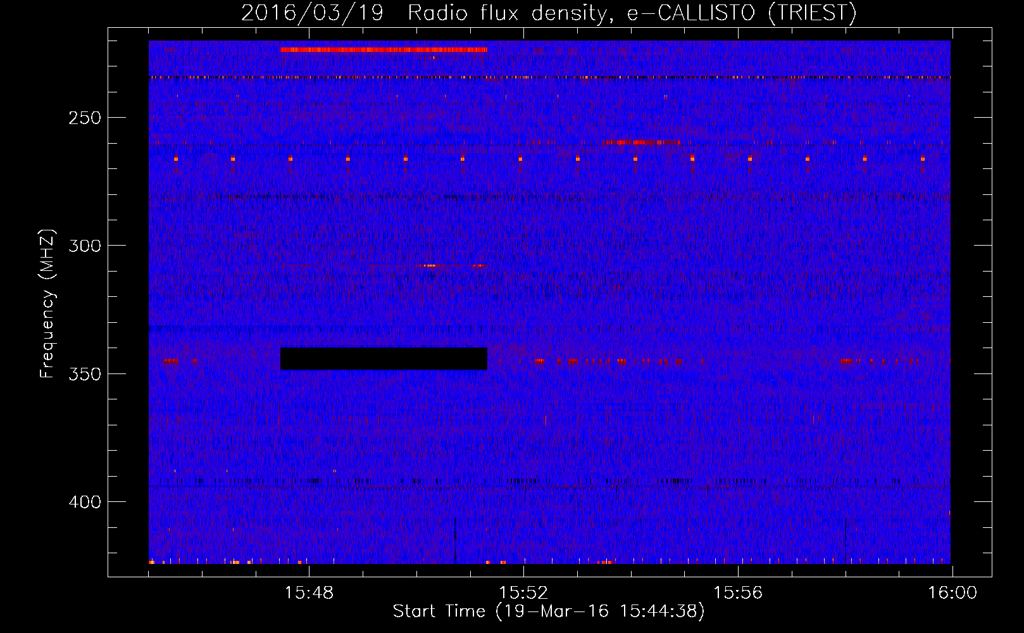The height and width of the screenshot is (633, 1024).
Task: Click the bright red horizontal band at the top of the spectrogram
Action: click(x=384, y=49)
